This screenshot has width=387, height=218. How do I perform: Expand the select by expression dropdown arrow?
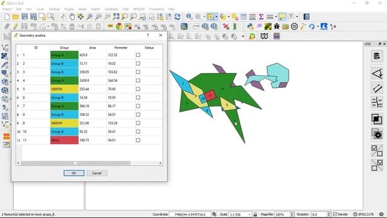click(x=229, y=17)
